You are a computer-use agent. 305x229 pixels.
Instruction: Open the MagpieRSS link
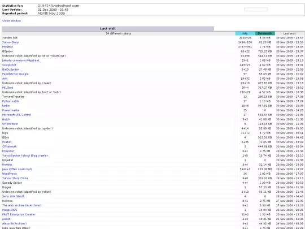point(10,210)
